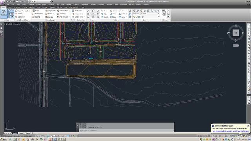Open the viewport view controls label
251x141 pixels.
click(x=13, y=24)
